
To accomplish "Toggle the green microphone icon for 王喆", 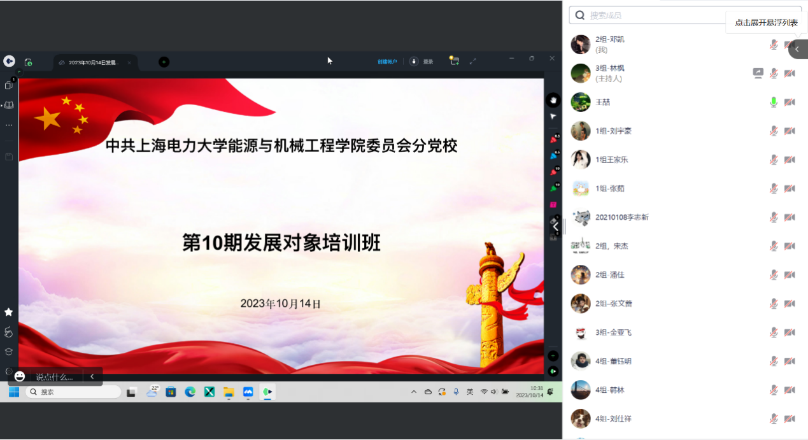I will [774, 102].
